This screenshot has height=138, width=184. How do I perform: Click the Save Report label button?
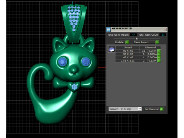[141, 42]
